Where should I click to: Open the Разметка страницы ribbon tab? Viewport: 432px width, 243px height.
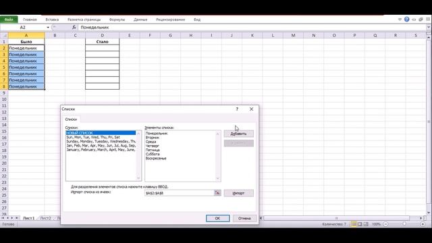84,20
